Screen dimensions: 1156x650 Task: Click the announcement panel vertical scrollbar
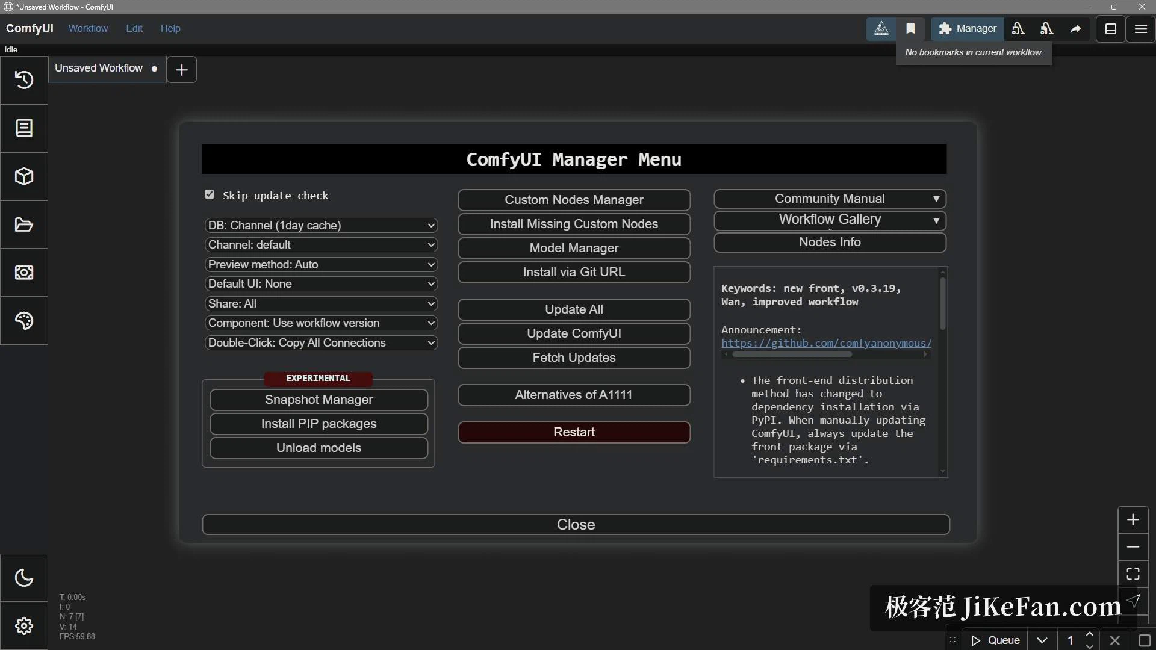coord(943,303)
